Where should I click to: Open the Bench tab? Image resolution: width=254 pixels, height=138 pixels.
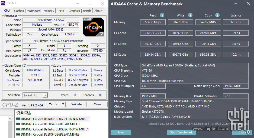(87, 11)
